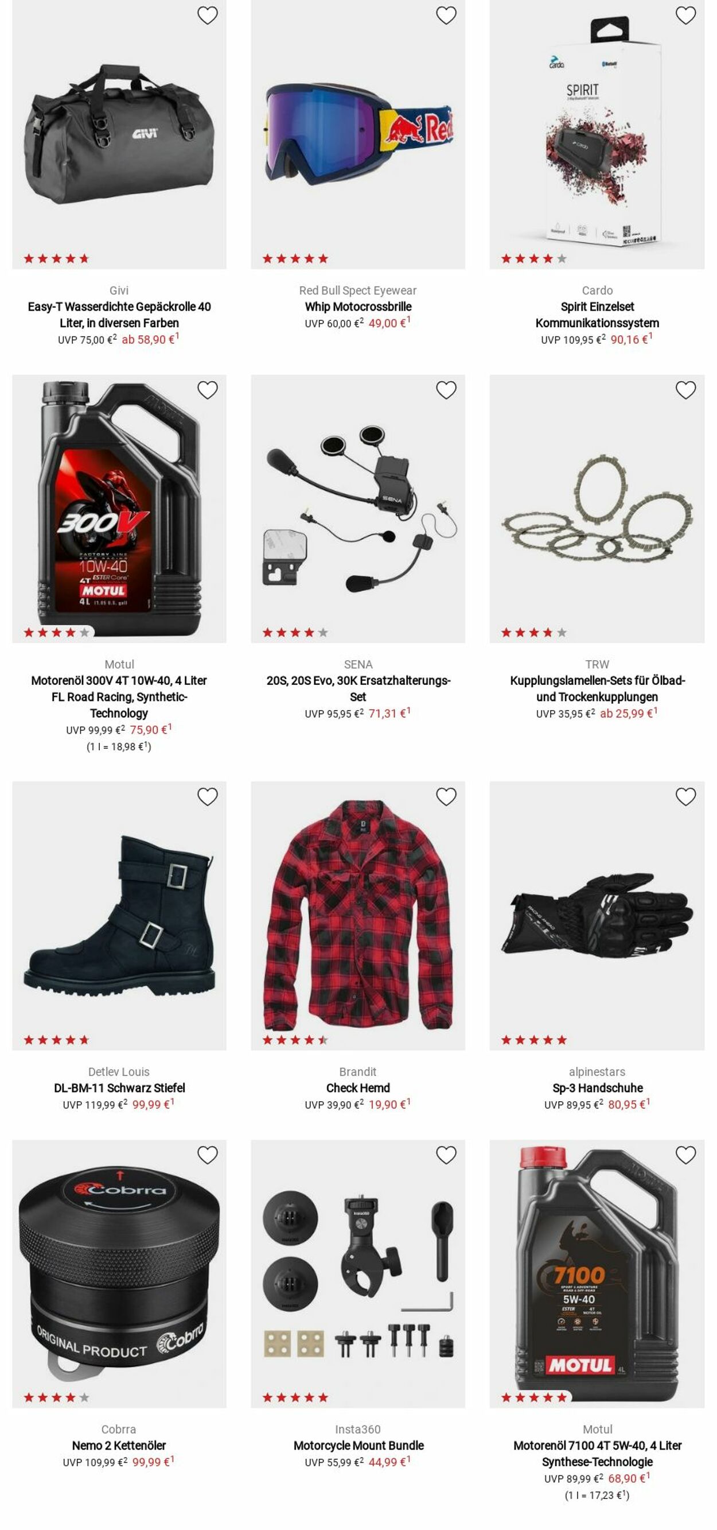Screen dimensions: 717x1530
Task: Favorite the Red Bull Whip Motocrossbrille
Action: [446, 16]
